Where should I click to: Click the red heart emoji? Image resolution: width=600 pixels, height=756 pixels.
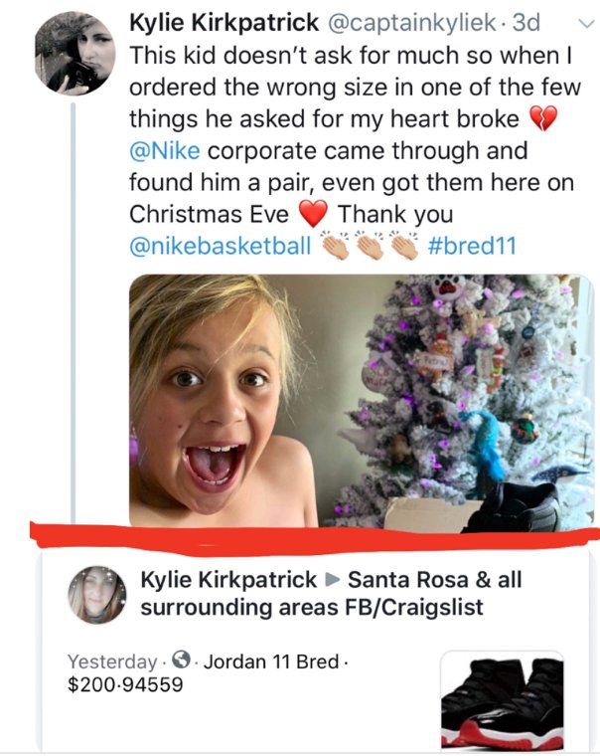point(314,214)
